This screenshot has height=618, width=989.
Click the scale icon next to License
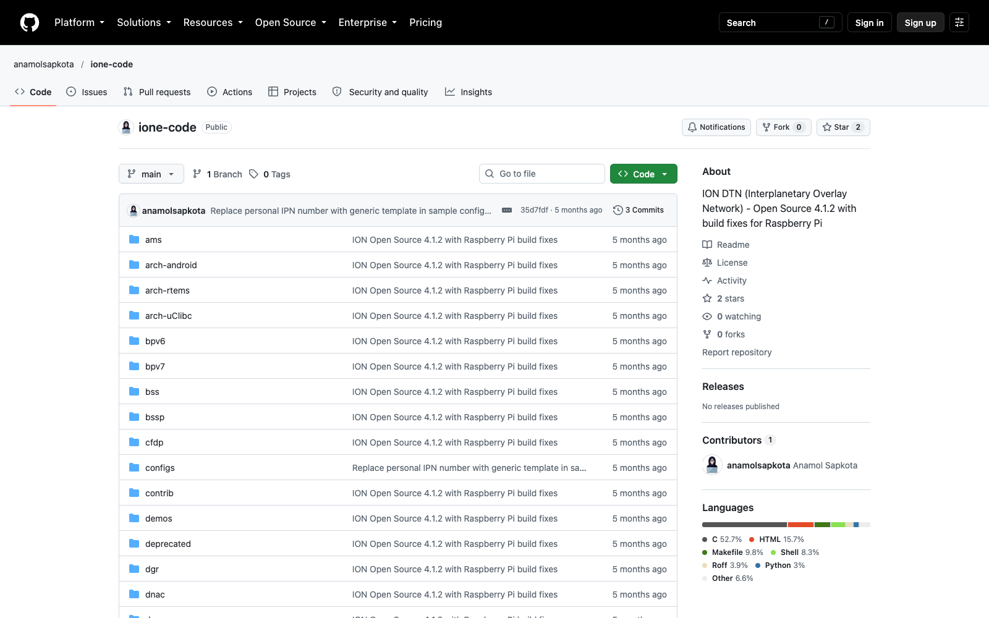707,263
